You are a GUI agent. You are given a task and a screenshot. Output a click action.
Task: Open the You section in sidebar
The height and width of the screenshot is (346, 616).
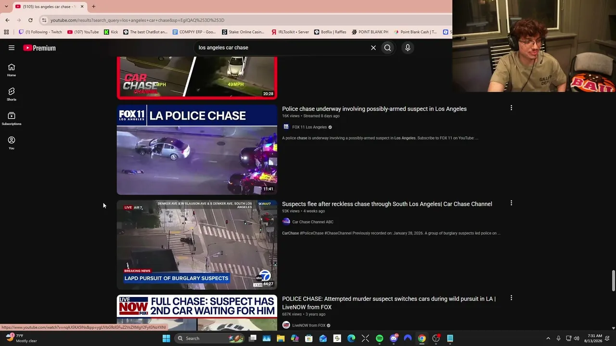pyautogui.click(x=12, y=143)
